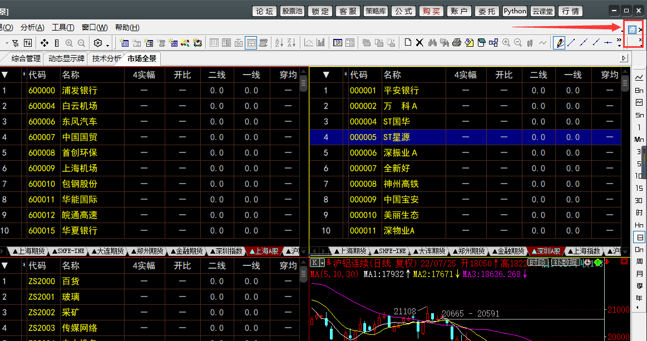Select the 15 minute period in sidebar
The width and height of the screenshot is (647, 341).
(639, 188)
